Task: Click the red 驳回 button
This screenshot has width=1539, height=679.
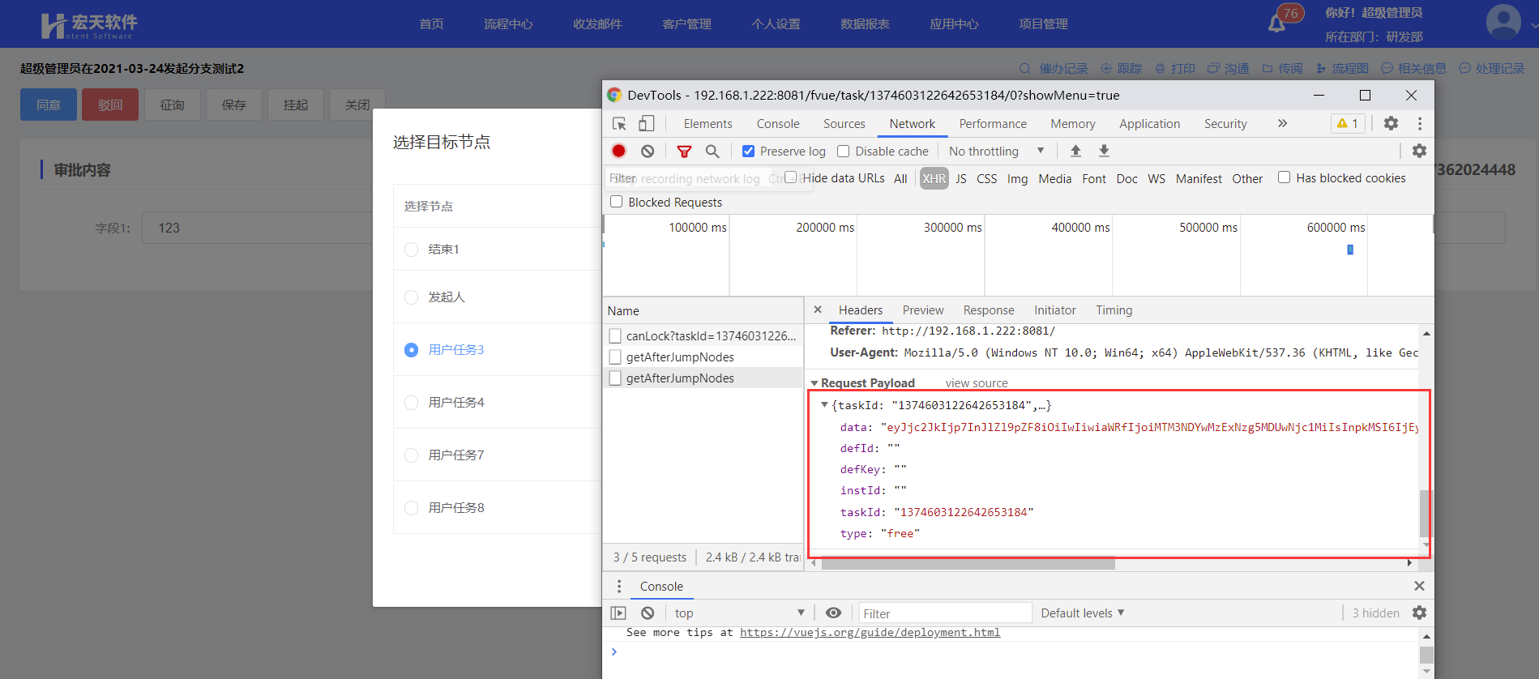Action: click(x=110, y=105)
